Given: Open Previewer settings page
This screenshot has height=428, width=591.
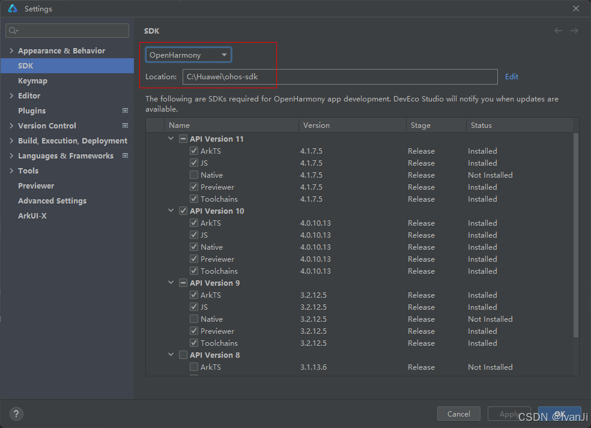Looking at the screenshot, I should [x=36, y=185].
